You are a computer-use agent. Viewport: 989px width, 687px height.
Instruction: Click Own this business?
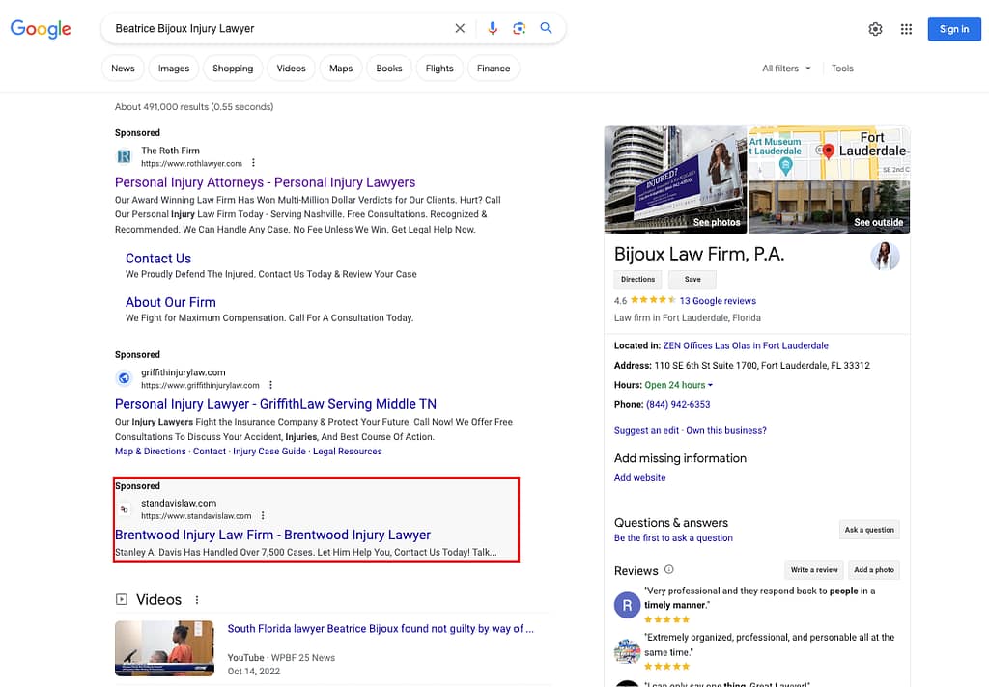pos(726,430)
